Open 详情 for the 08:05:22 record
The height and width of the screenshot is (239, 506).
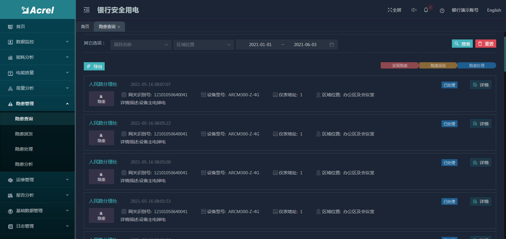coord(481,123)
